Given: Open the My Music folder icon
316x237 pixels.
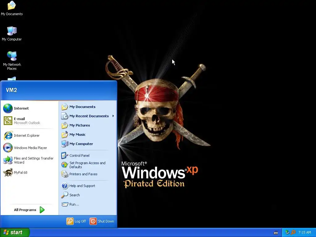Looking at the screenshot, I should pos(65,135).
